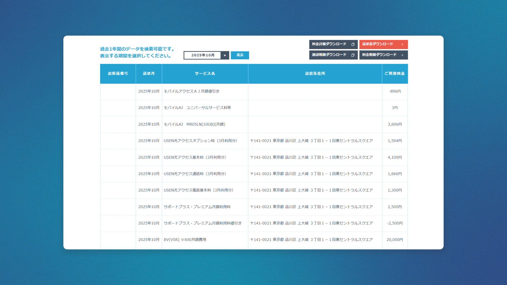Click 2025年10月 date in モバイルアクセスＡＪ月額値引き row

point(149,92)
